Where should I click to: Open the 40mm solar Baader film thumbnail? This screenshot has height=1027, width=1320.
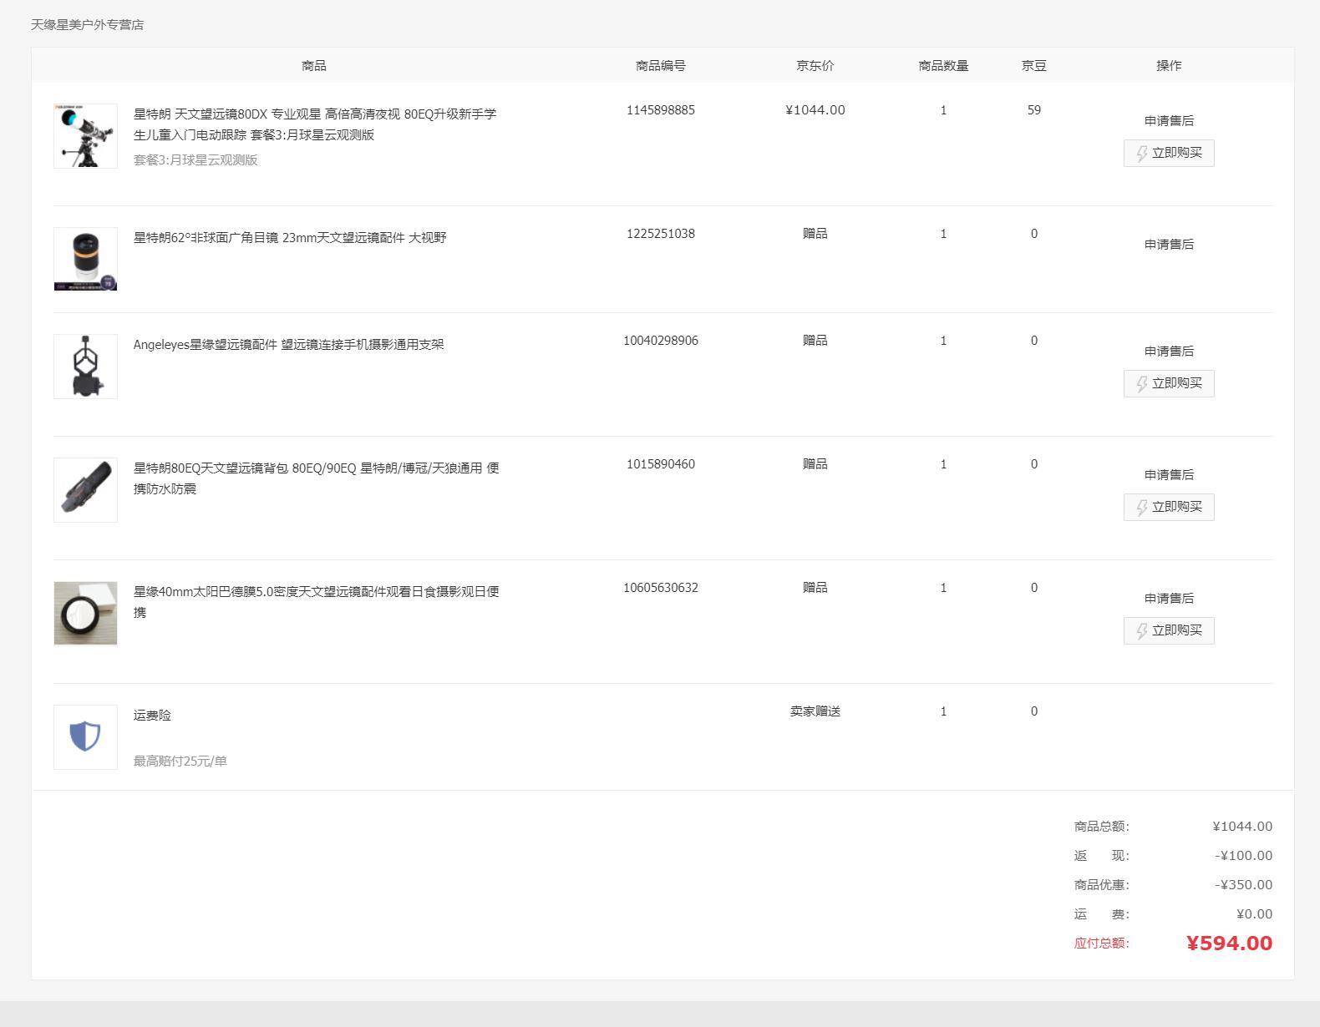click(x=85, y=614)
